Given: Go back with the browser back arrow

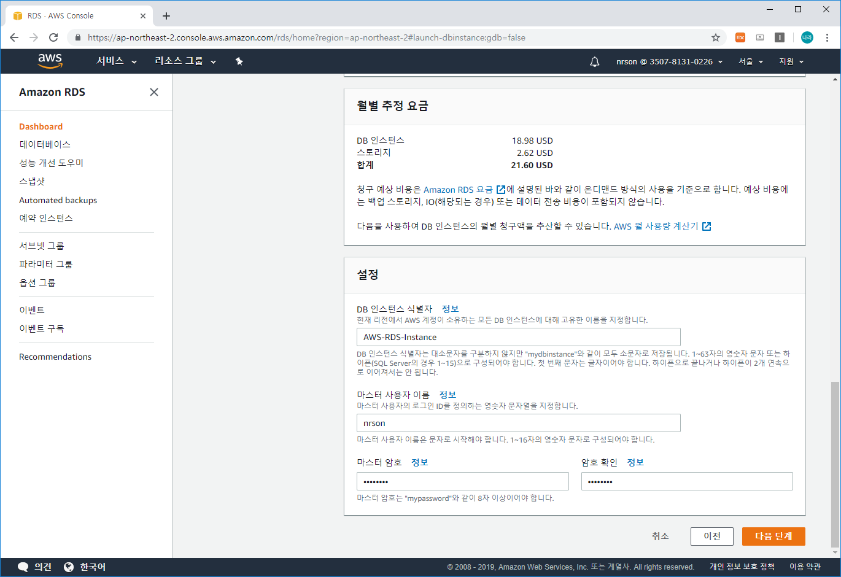Looking at the screenshot, I should tap(14, 37).
